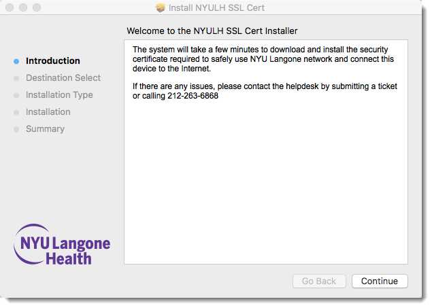This screenshot has height=308, width=432.
Task: Click the close window button
Action: click(10, 7)
